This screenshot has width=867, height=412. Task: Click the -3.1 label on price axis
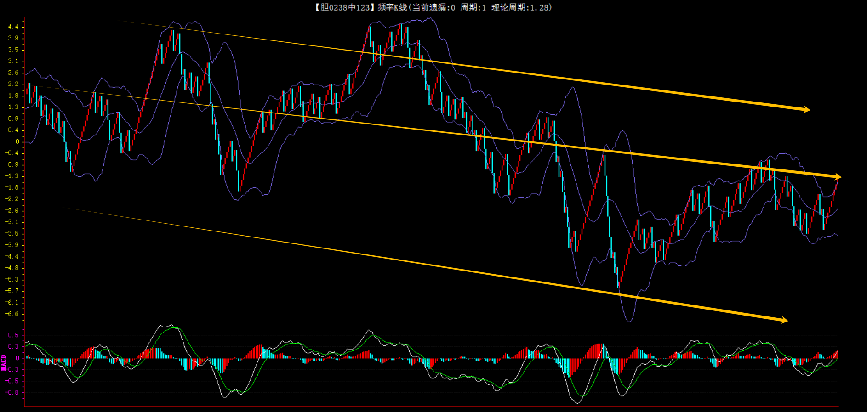click(x=12, y=222)
